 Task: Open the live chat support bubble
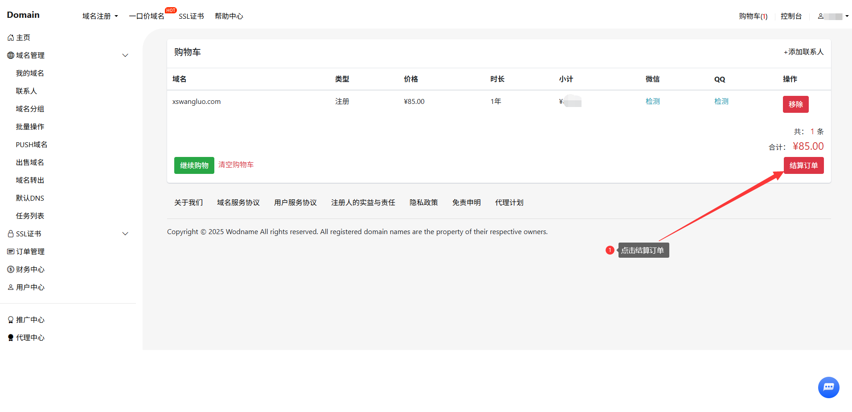[x=828, y=387]
